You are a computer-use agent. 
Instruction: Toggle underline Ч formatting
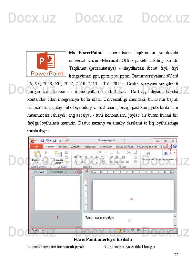(86, 157)
